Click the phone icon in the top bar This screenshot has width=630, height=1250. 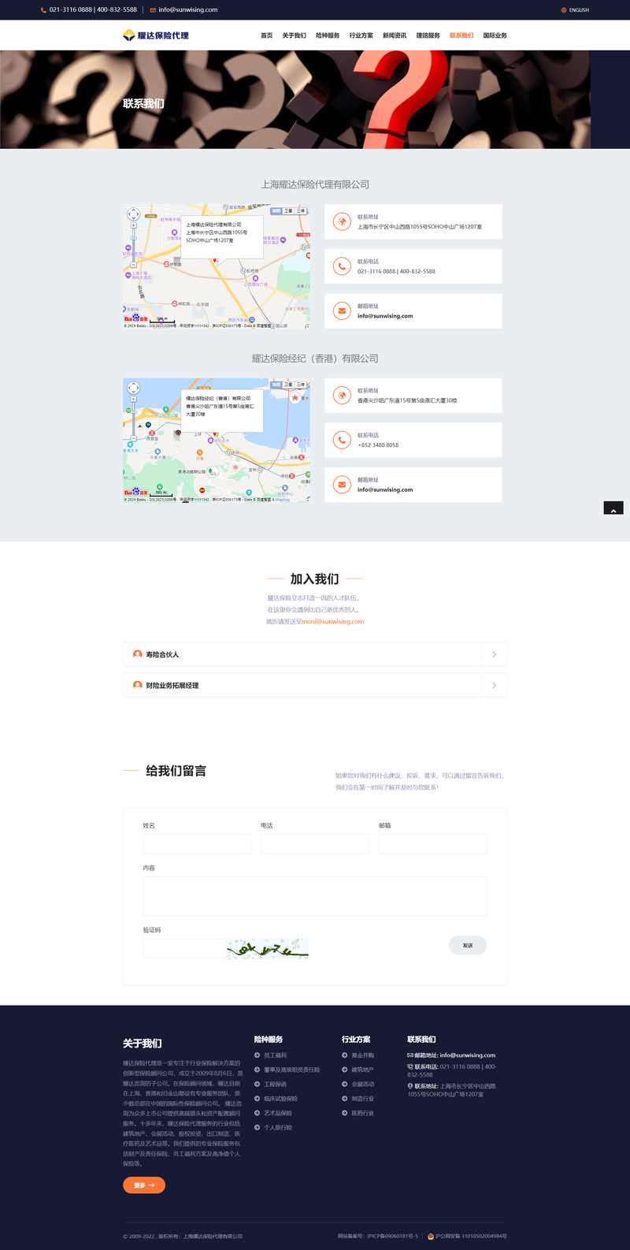(44, 10)
